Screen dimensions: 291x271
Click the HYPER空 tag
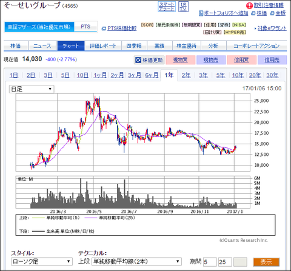click(235, 32)
